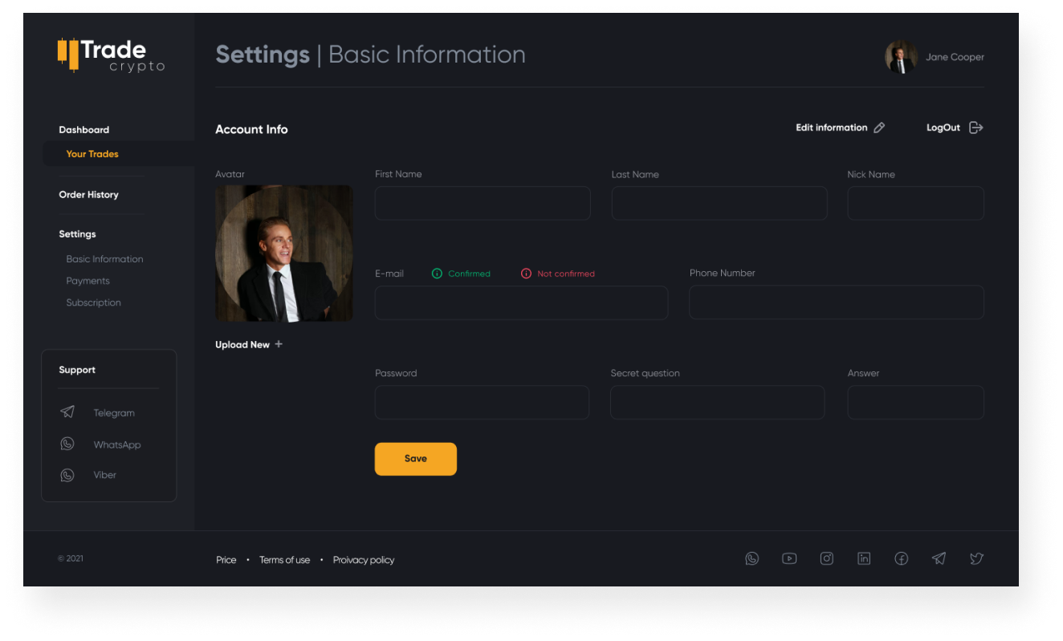Click the Telegram plane icon in Support

(x=67, y=412)
